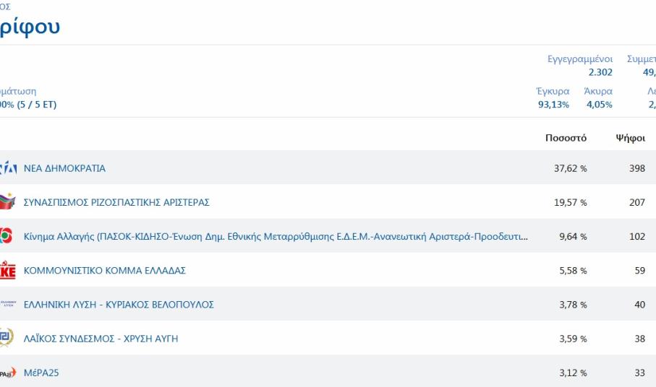Select ΕΛΛΗΝΙΚΗ ΛΥΣΗ - ΚΥΡΙΑΚΟΣ ΒΕΛΟΠΟΥΛΟΣ
This screenshot has height=387, width=656.
(x=119, y=305)
